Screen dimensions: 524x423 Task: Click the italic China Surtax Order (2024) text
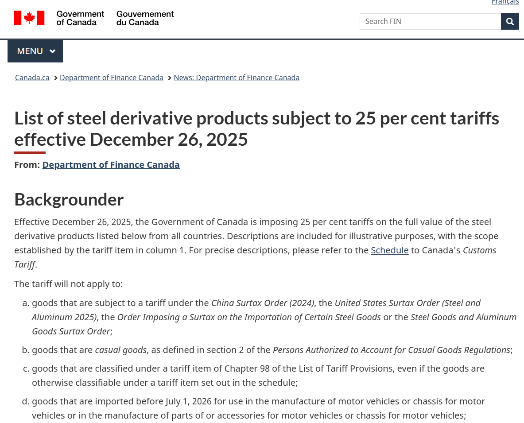coord(263,303)
